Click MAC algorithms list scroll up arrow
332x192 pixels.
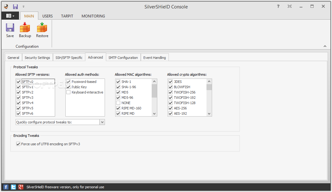point(154,82)
